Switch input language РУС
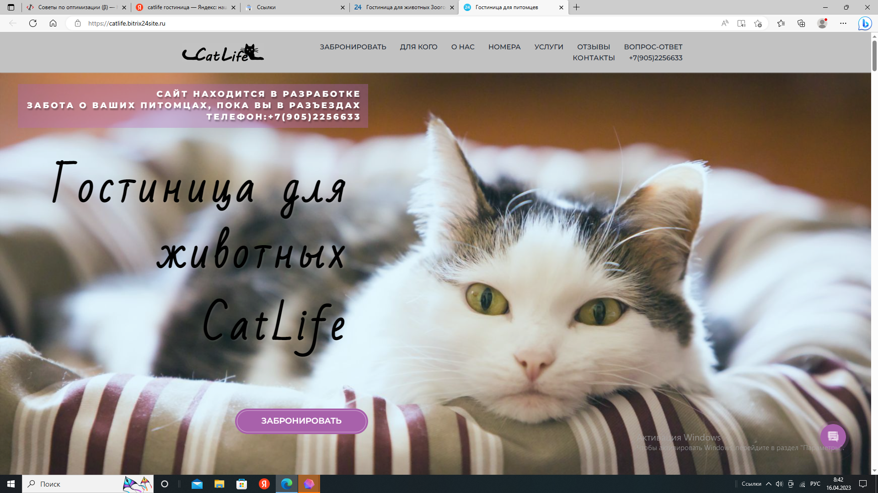 [x=815, y=484]
